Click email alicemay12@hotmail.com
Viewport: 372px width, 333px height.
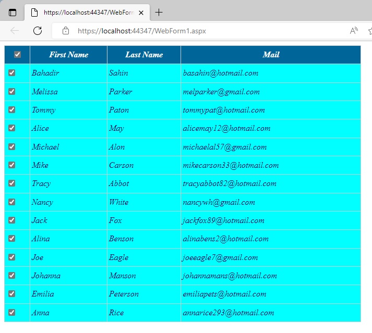(x=226, y=129)
